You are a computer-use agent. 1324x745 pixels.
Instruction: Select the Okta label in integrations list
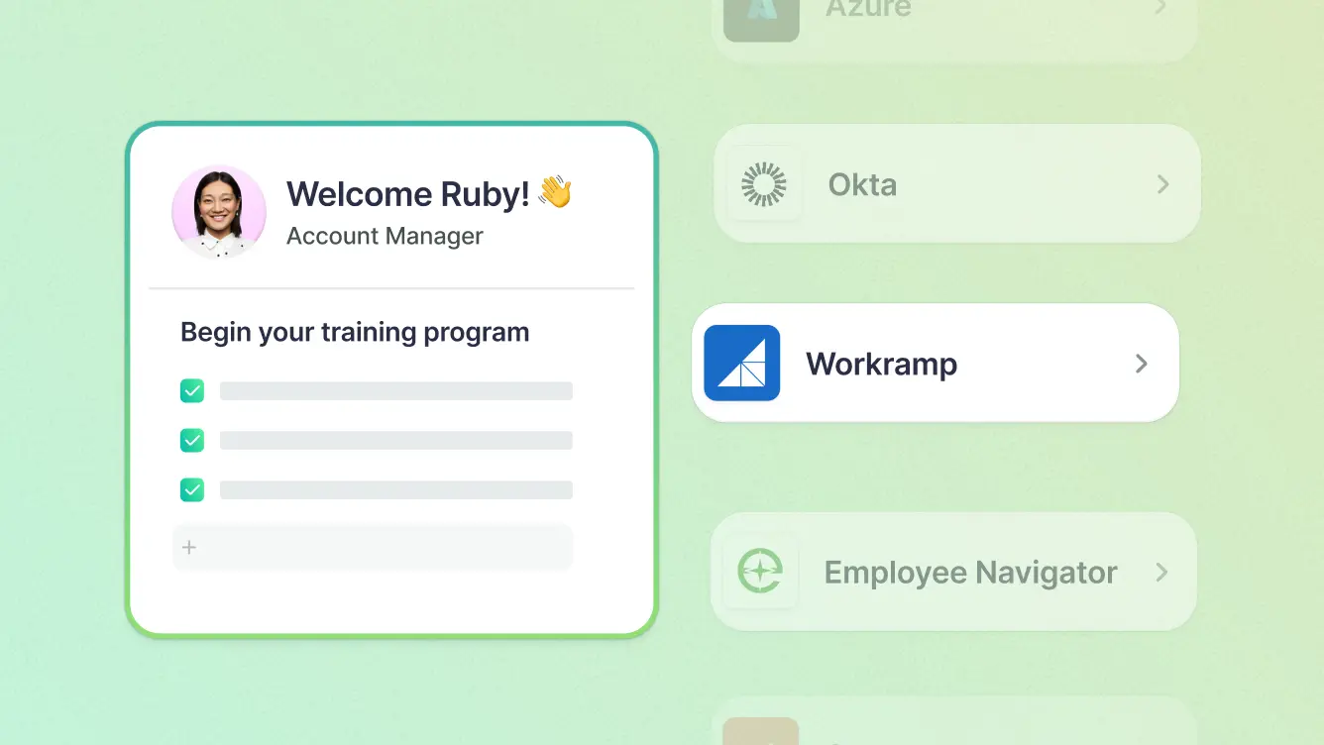click(862, 185)
